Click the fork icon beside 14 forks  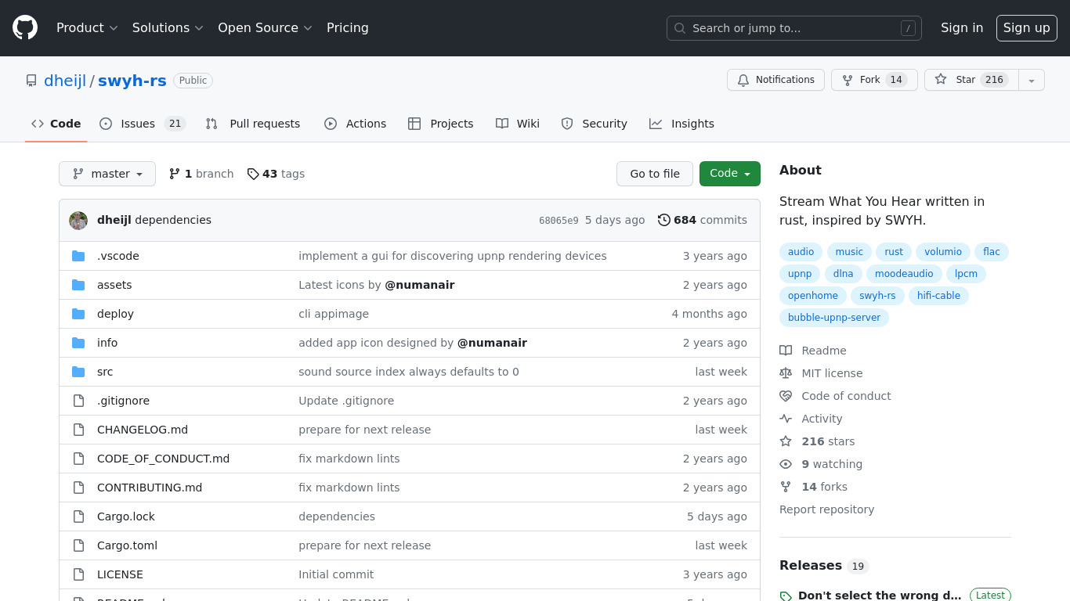[786, 487]
